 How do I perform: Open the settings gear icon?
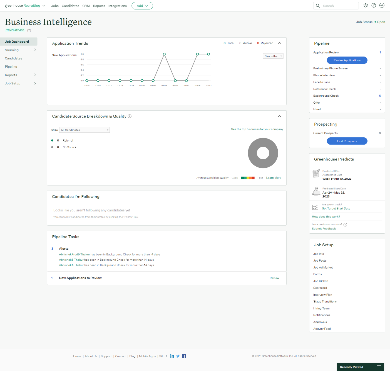[366, 5]
